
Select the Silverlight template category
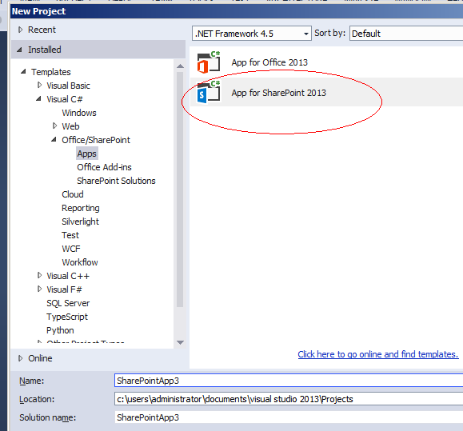(x=80, y=221)
